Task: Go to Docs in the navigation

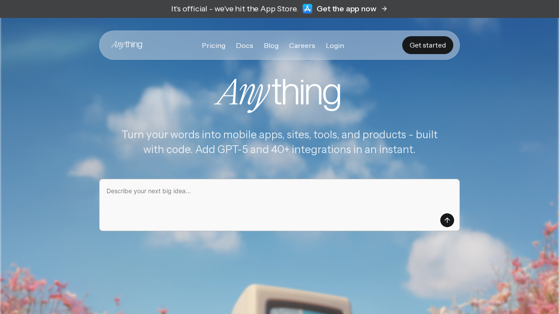Action: 245,45
